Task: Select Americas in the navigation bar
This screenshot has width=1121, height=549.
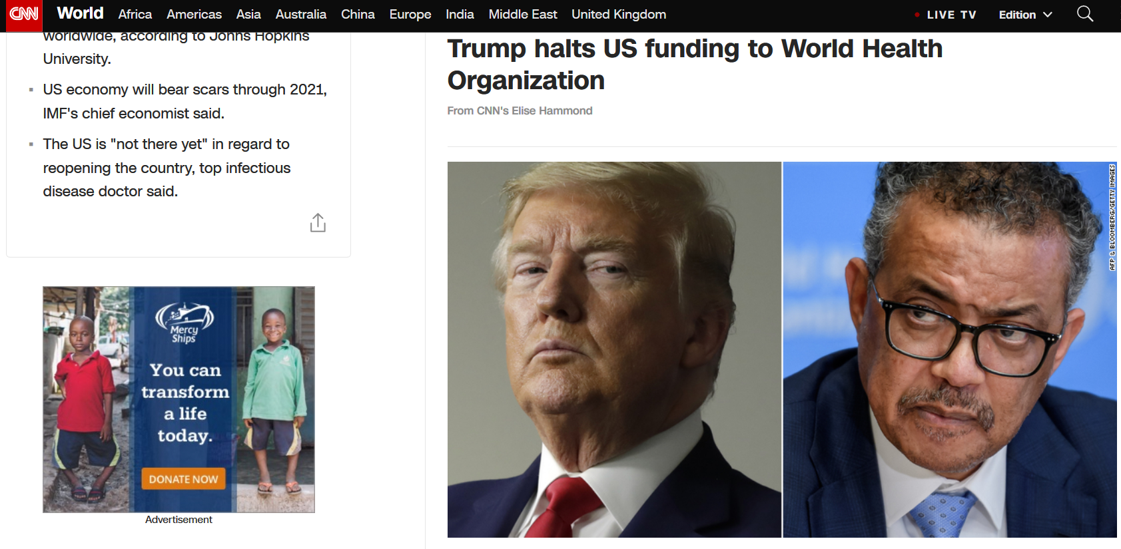Action: click(x=194, y=14)
